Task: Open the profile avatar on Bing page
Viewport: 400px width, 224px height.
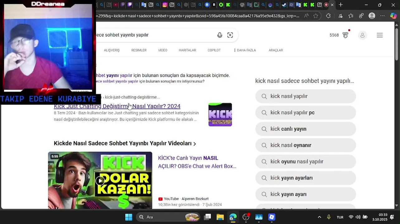Action: [362, 35]
